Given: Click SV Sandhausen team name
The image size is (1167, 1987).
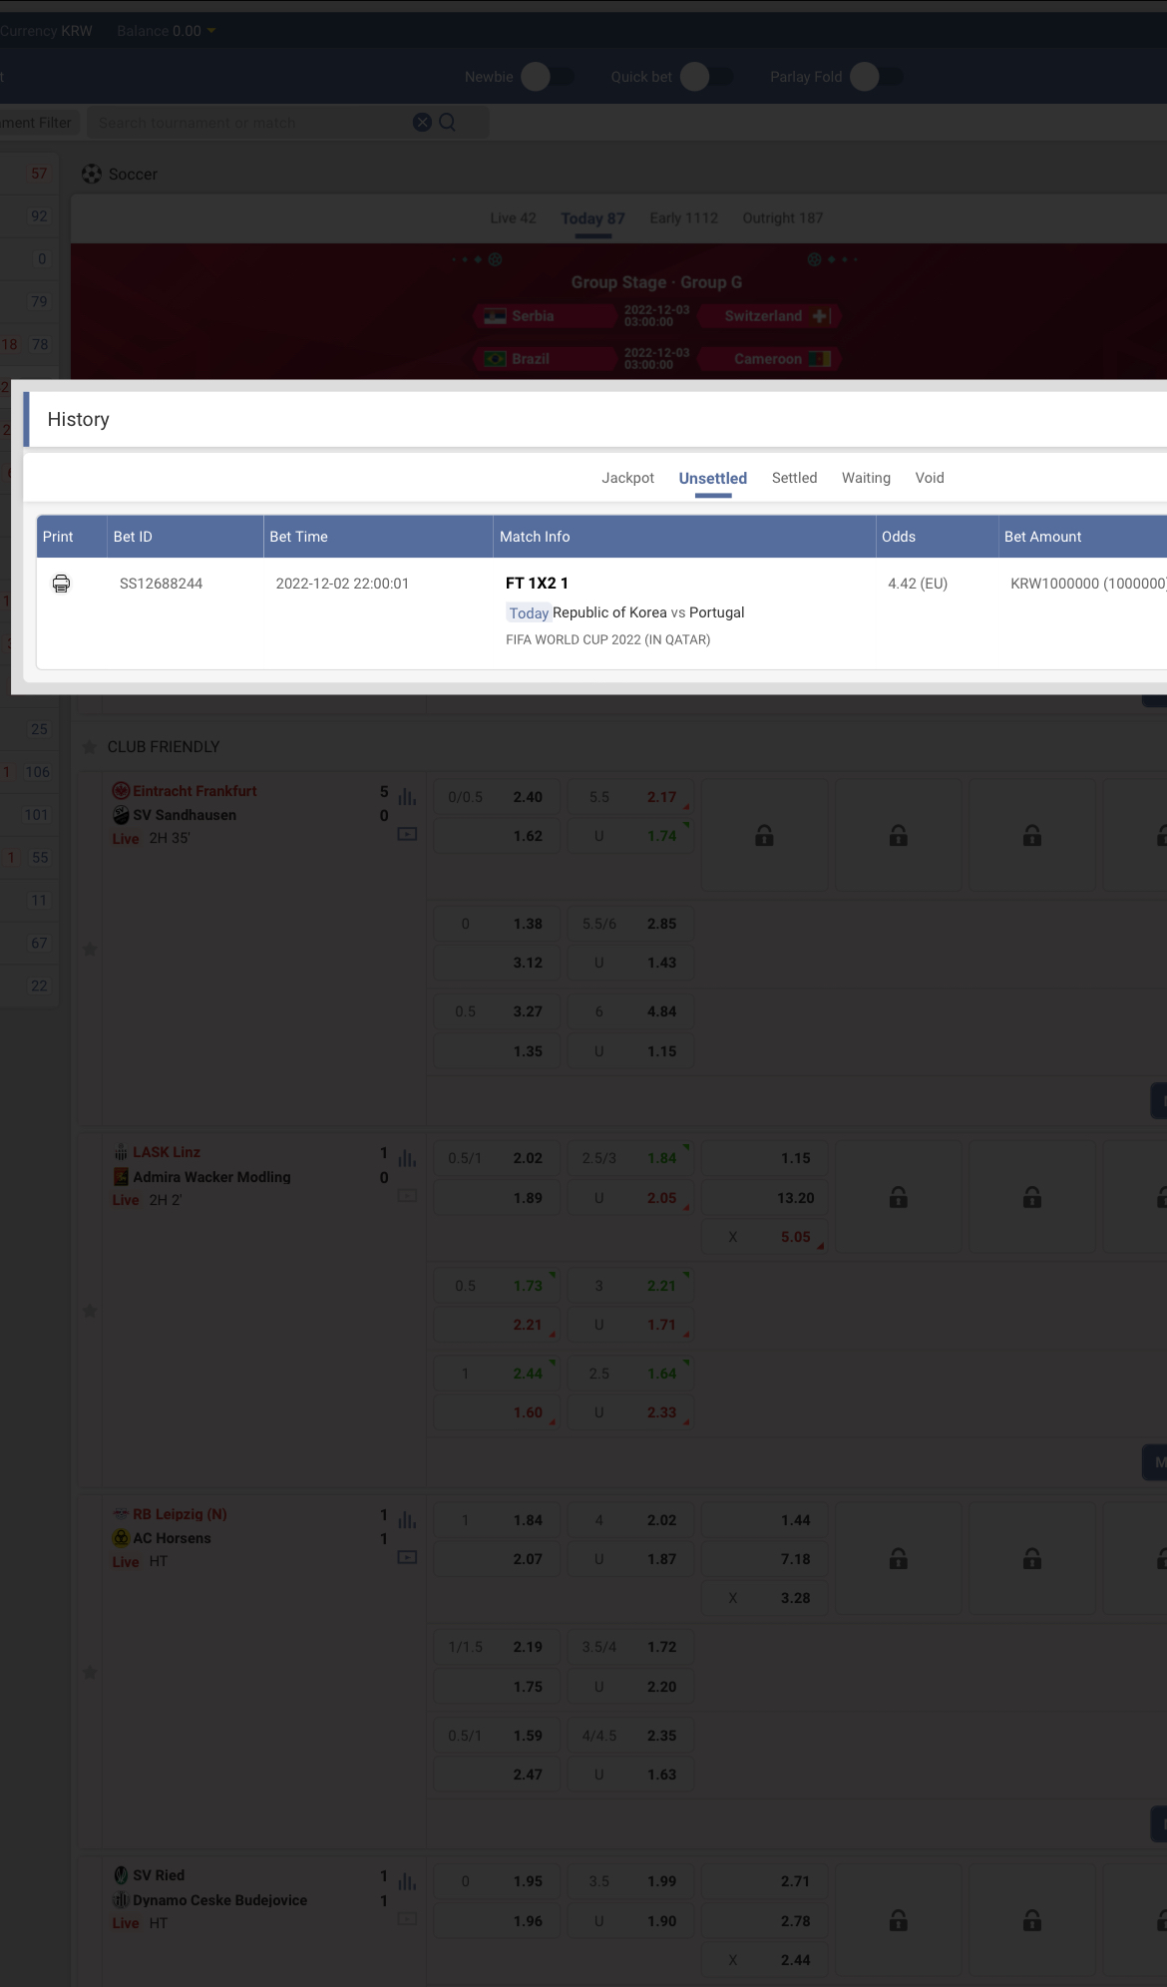Looking at the screenshot, I should (x=185, y=815).
